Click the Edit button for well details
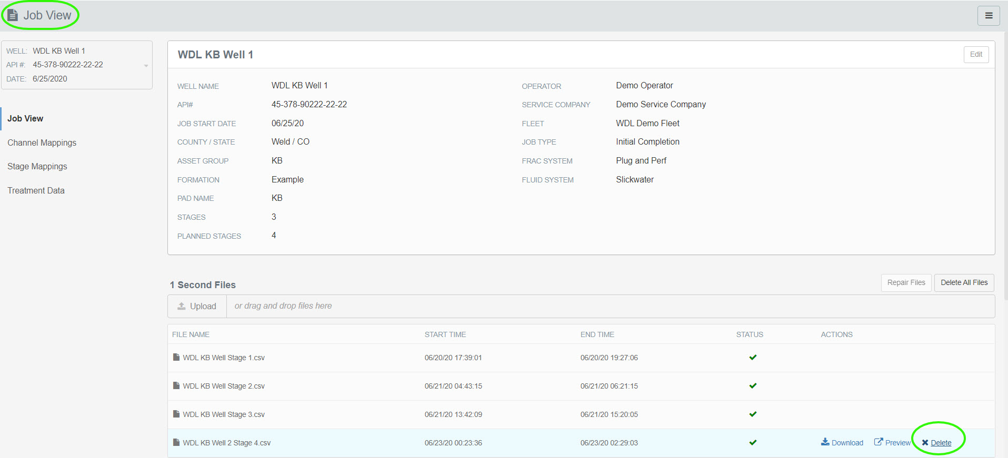The image size is (1008, 458). point(975,55)
